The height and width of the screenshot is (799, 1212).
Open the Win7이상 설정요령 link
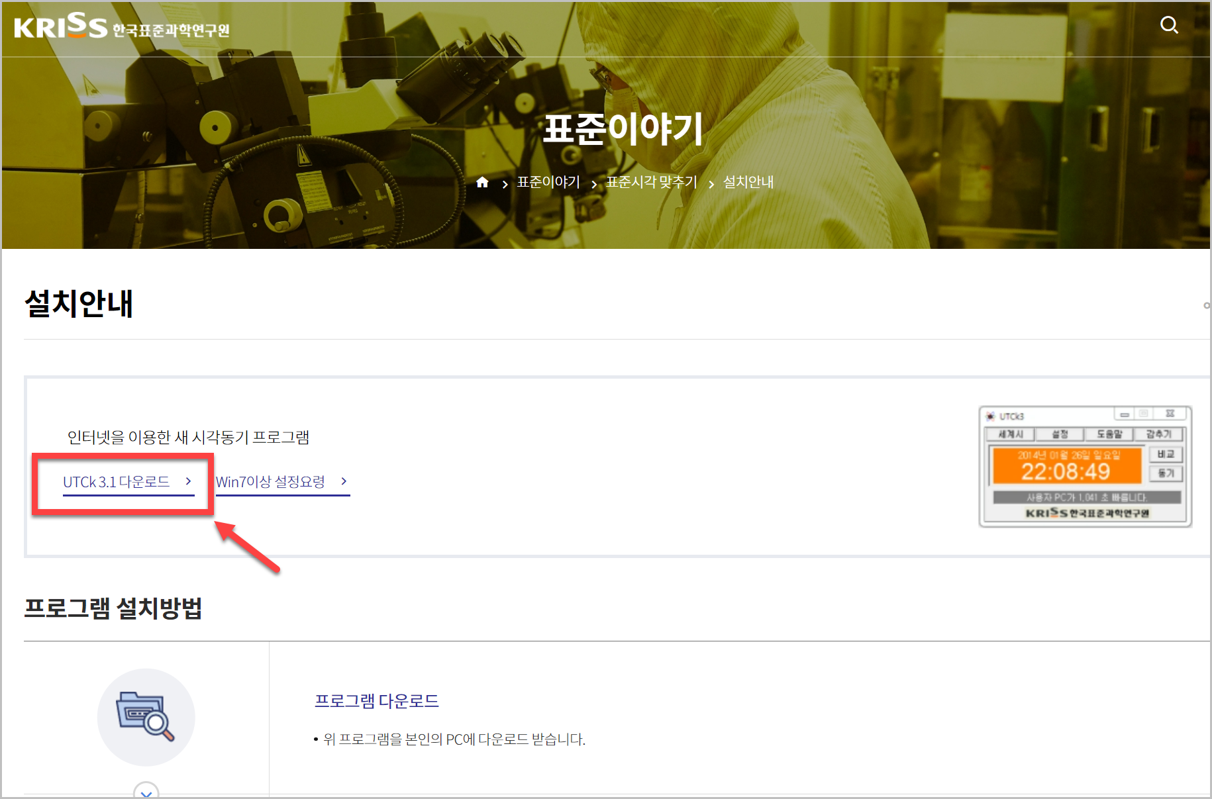(283, 482)
